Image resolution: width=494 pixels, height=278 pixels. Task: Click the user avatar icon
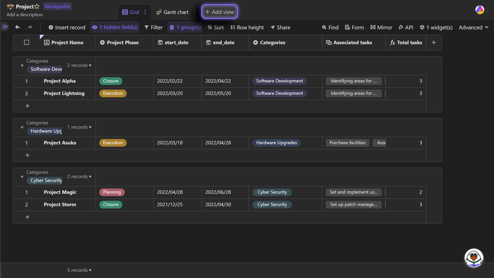click(480, 10)
